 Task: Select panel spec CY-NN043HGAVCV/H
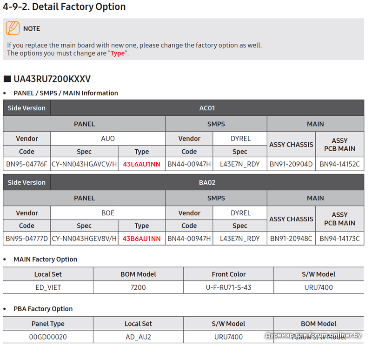click(x=84, y=164)
